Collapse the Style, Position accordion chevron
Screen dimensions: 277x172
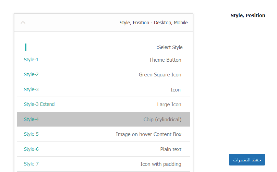[23, 23]
